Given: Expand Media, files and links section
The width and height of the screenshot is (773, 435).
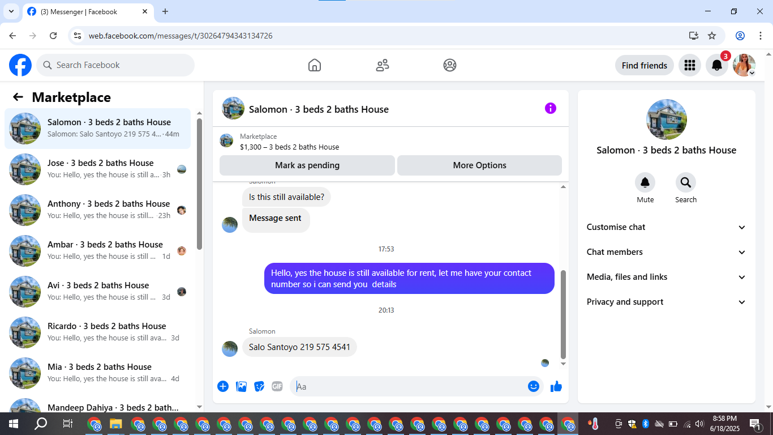Looking at the screenshot, I should tap(667, 277).
